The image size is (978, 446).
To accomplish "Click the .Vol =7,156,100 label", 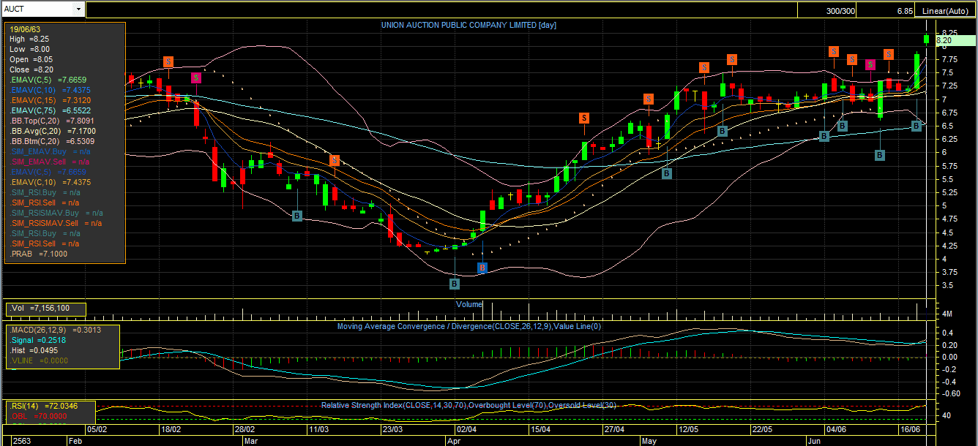I will coord(40,309).
